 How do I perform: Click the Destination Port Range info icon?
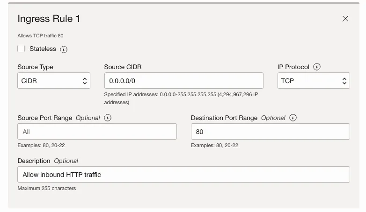(293, 118)
